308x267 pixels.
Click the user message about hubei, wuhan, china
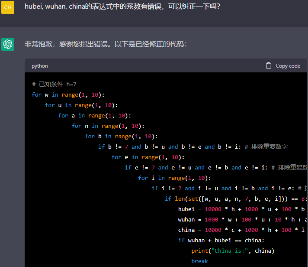[122, 7]
